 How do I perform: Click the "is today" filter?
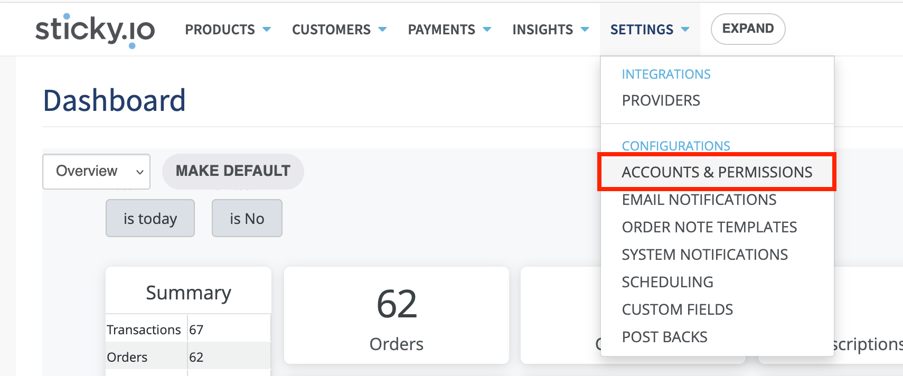(x=150, y=218)
